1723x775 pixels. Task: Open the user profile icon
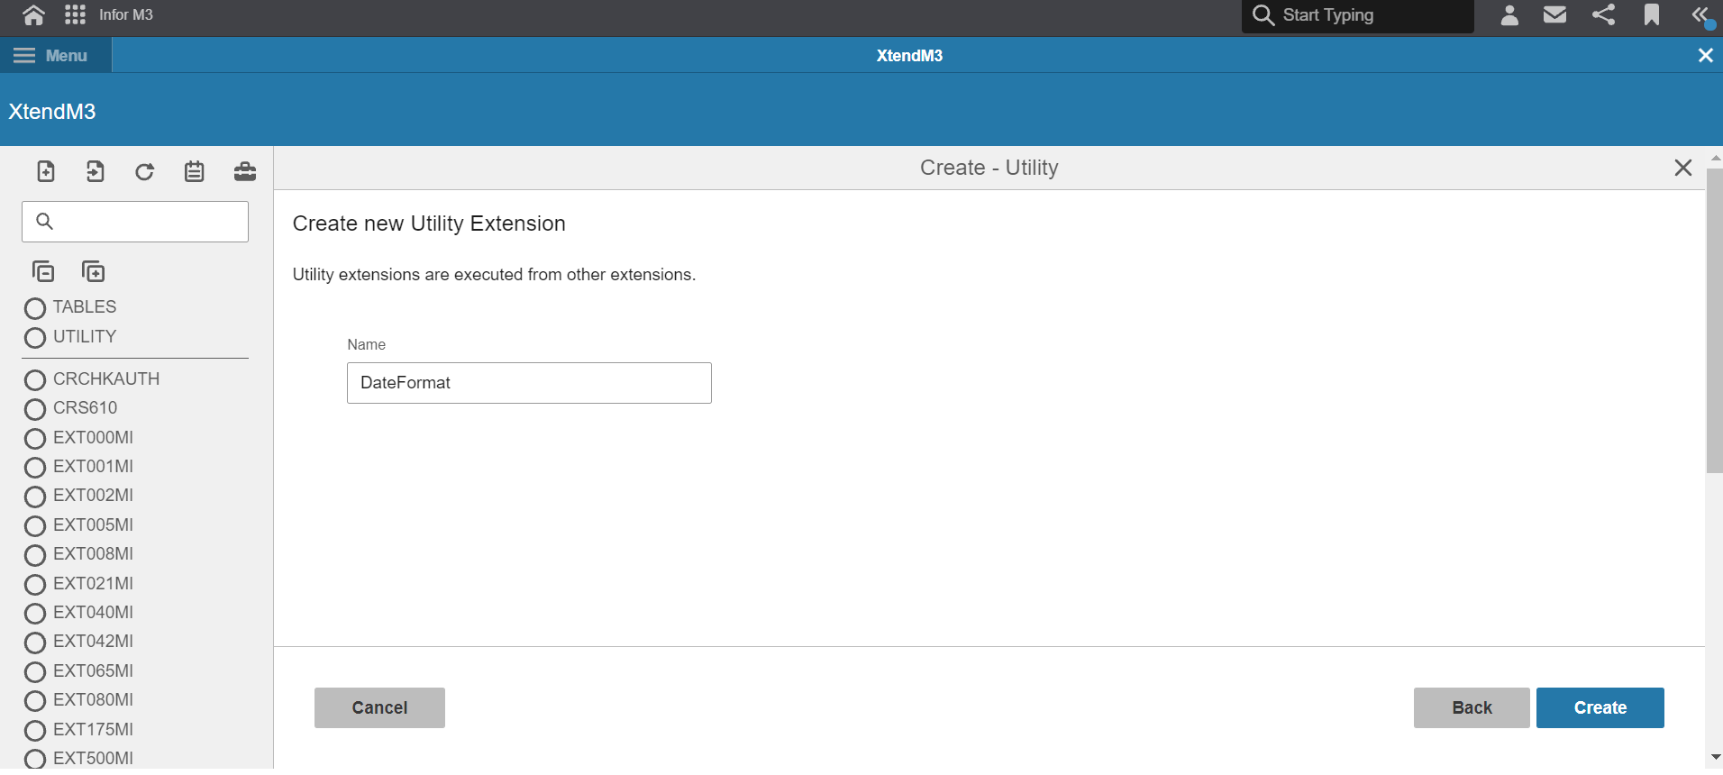click(x=1509, y=14)
